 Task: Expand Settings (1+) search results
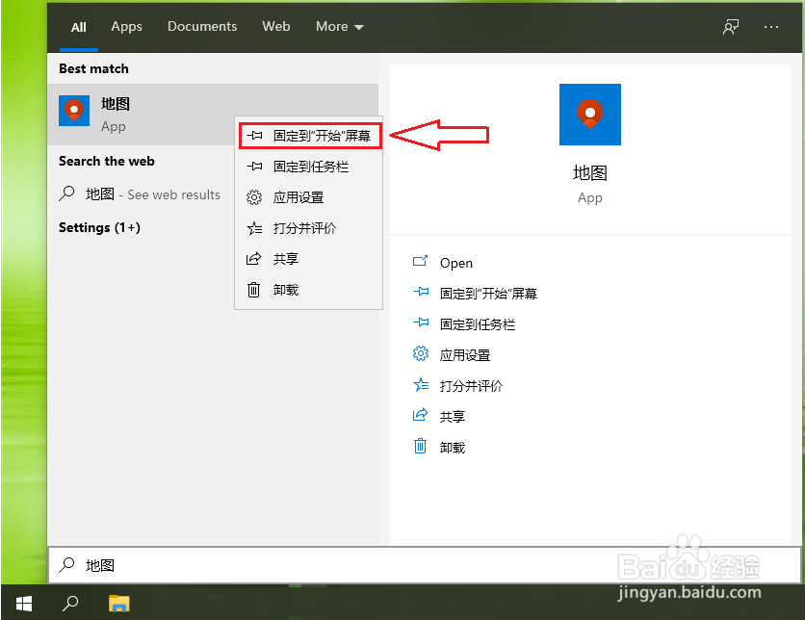click(101, 227)
